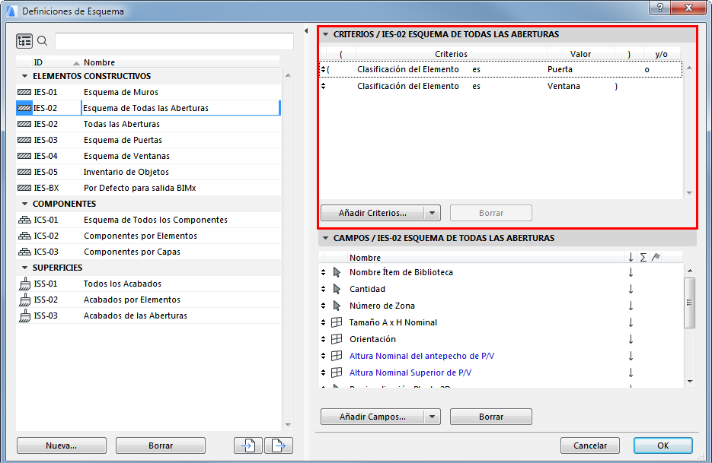The height and width of the screenshot is (463, 712).
Task: Toggle sort arrow for Número de Zona
Action: pos(631,306)
